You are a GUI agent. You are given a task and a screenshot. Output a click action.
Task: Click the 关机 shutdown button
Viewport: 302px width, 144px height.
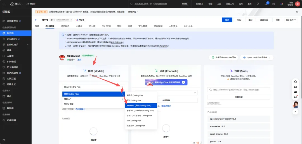point(239,20)
